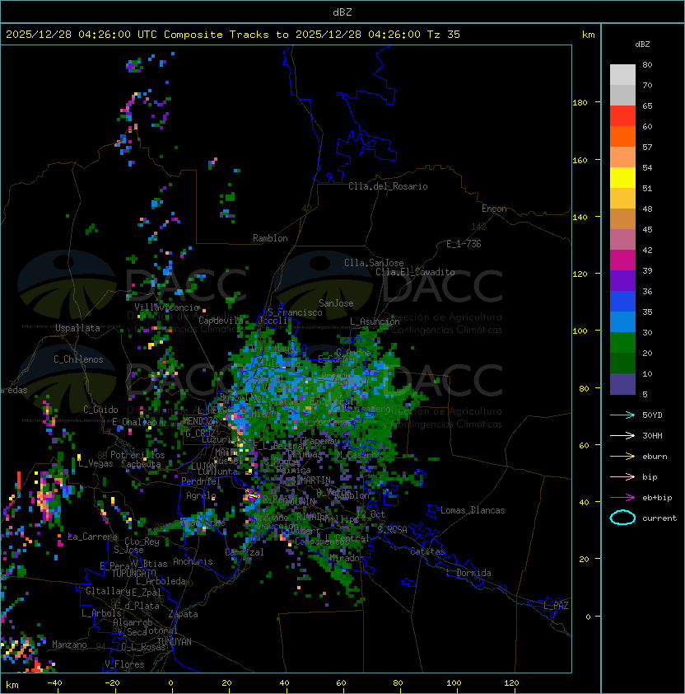
Task: Click the 'TUPUNGATO' map label
Action: (x=133, y=574)
